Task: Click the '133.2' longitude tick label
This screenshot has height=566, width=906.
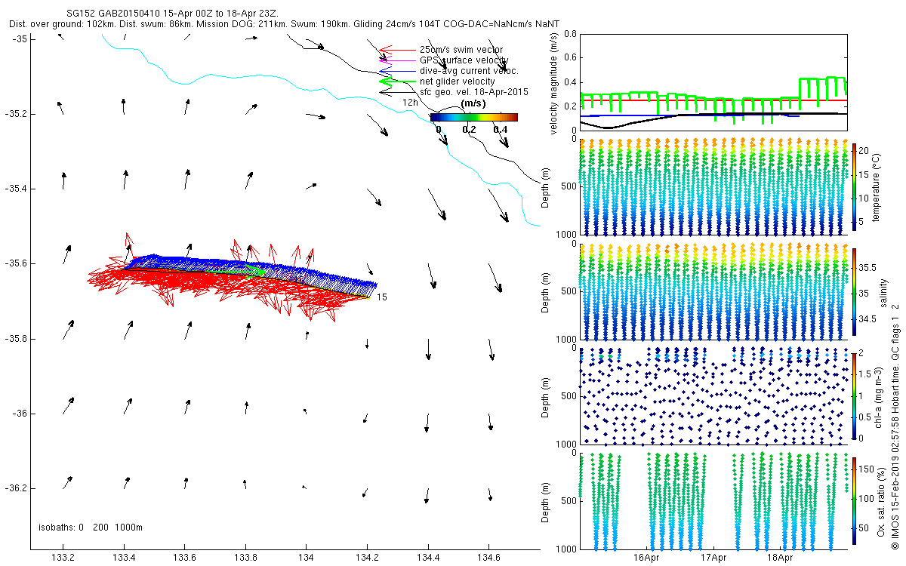Action: click(63, 558)
